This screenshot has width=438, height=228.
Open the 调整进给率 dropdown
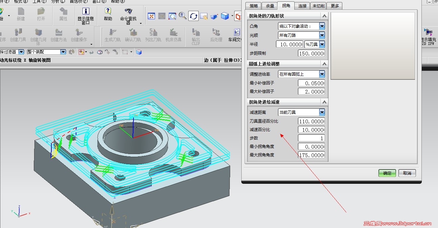tap(322, 74)
